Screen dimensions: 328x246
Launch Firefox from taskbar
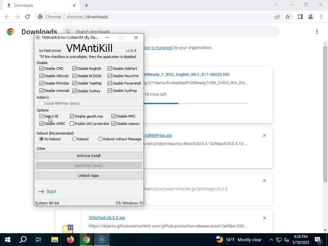point(70,240)
